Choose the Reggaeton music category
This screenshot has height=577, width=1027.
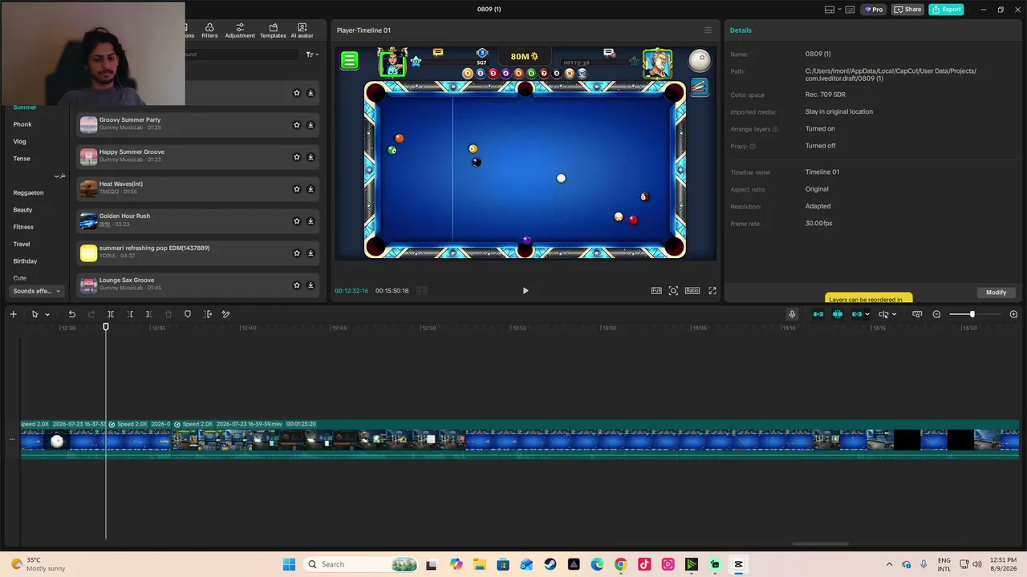[29, 192]
